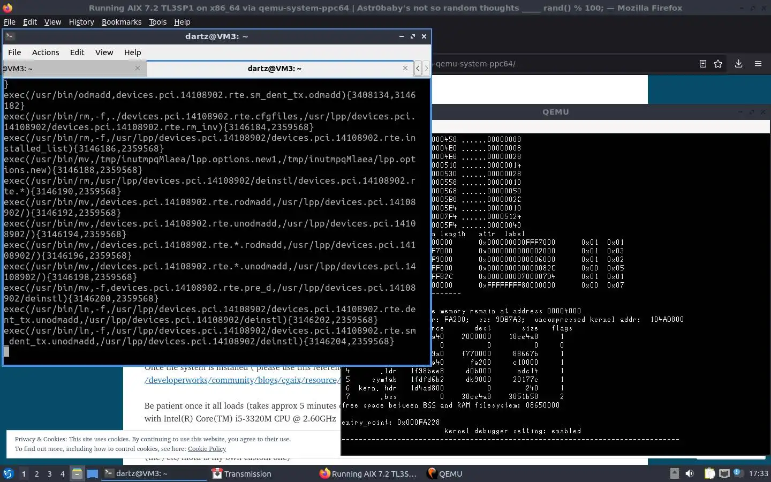Click the QEMU window title bar
Image resolution: width=771 pixels, height=482 pixels.
tap(555, 112)
